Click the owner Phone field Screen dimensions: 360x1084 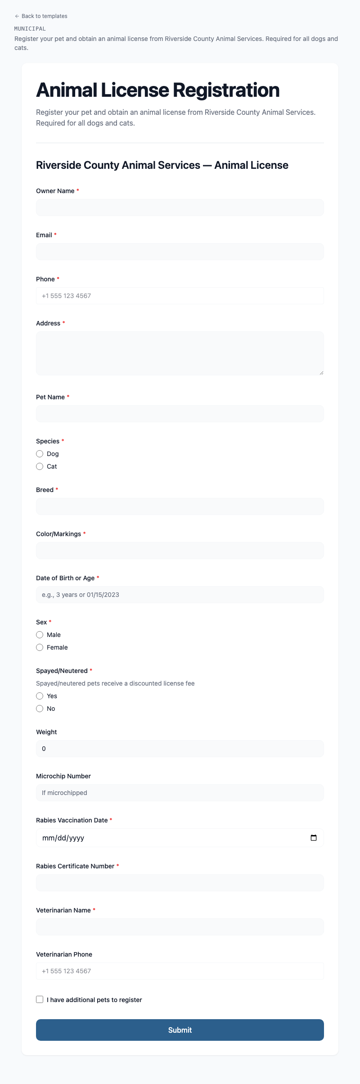point(180,296)
